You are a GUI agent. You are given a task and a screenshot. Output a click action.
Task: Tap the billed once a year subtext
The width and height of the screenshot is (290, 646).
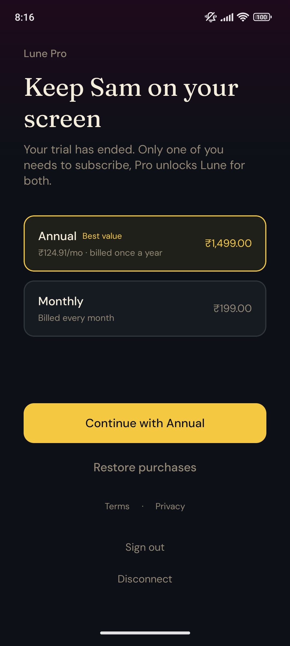[x=126, y=253]
